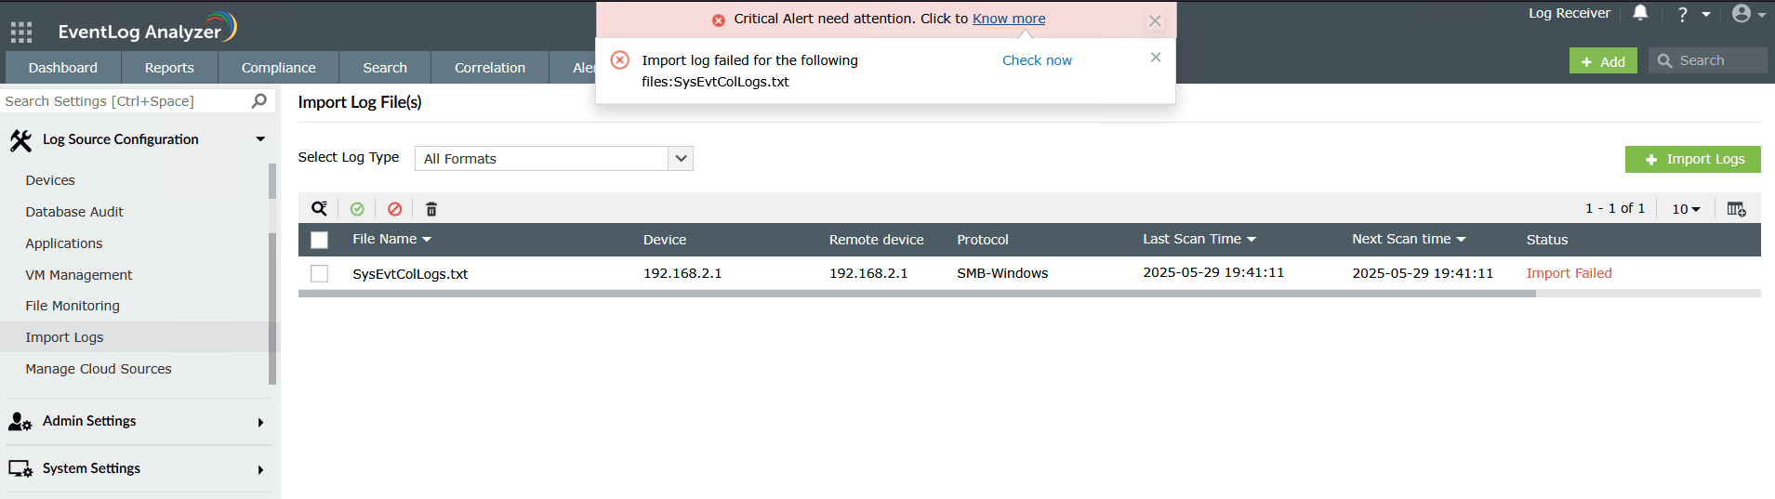Click the SMB-Windows protocol cell
This screenshot has width=1775, height=499.
1002,273
